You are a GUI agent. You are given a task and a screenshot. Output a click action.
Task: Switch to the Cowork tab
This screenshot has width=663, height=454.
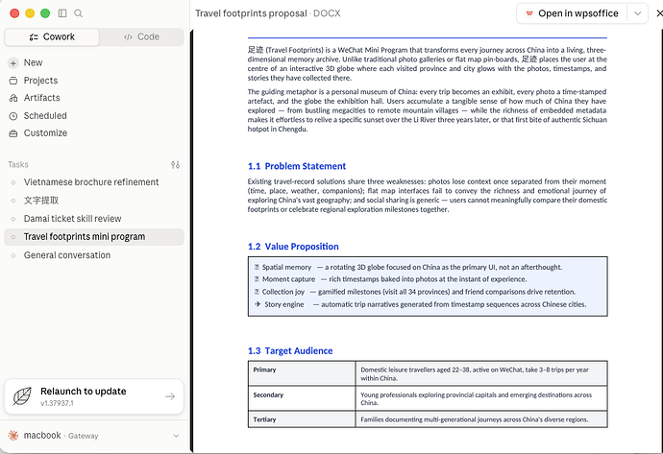click(52, 36)
